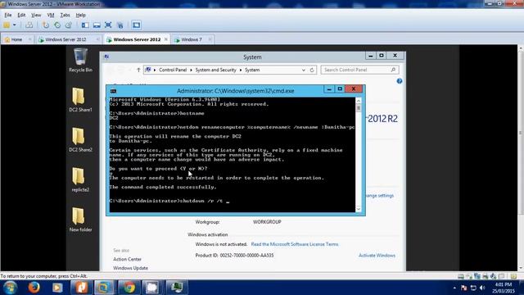Switch to the Windows 7 tab
Image resolution: width=524 pixels, height=295 pixels.
pos(192,39)
